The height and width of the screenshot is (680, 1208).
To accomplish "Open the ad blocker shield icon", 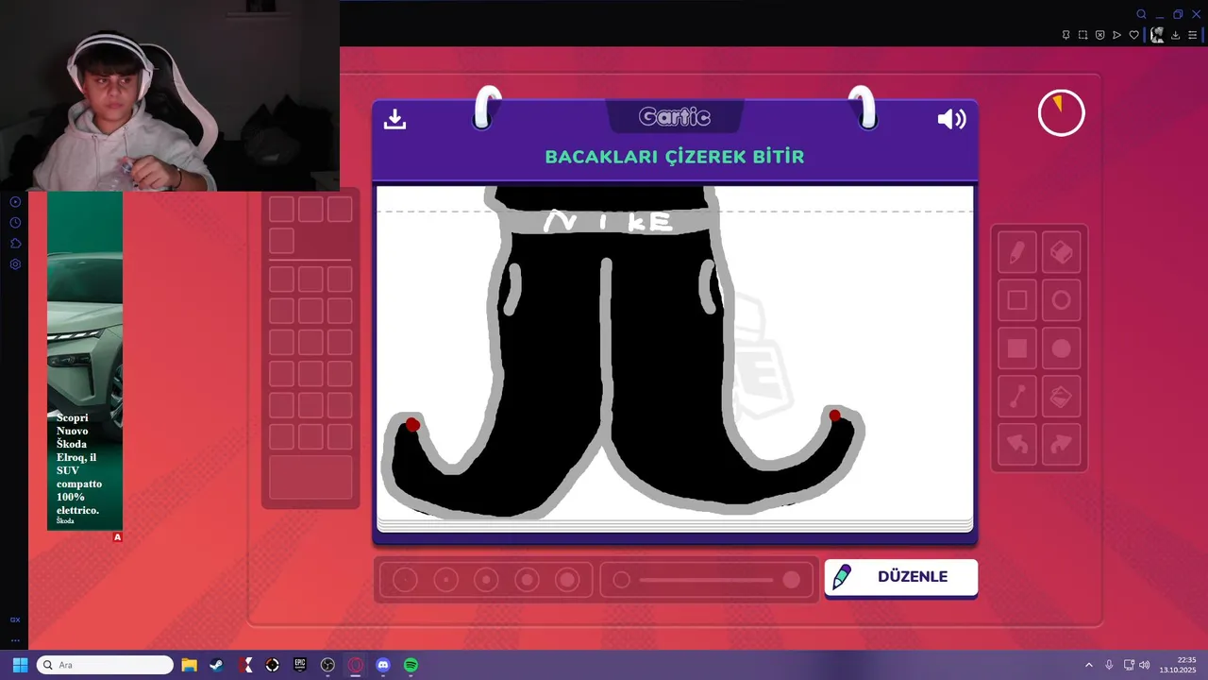I will (x=1099, y=35).
